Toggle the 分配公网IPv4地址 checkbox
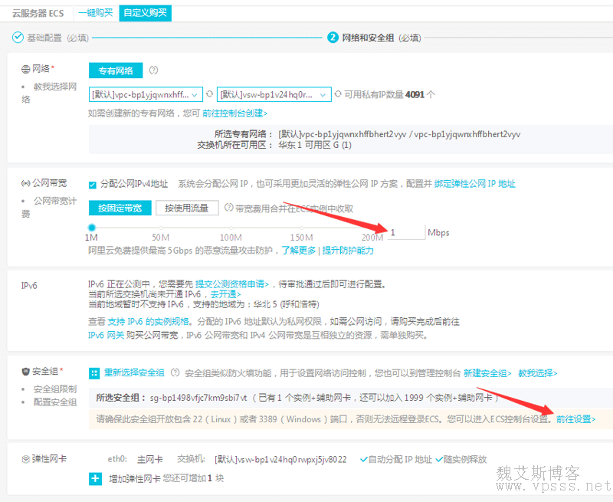The image size is (613, 502). tap(93, 184)
